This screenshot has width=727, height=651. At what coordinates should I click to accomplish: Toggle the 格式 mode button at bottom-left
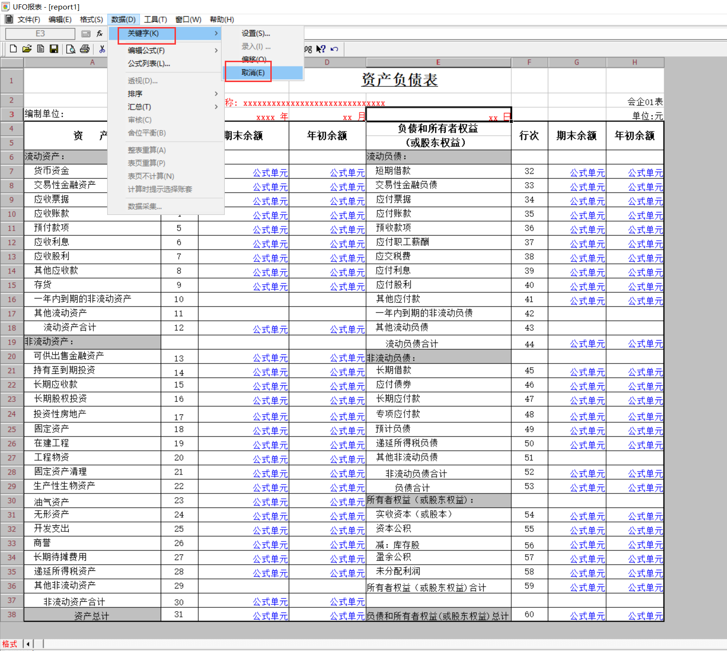[9, 644]
